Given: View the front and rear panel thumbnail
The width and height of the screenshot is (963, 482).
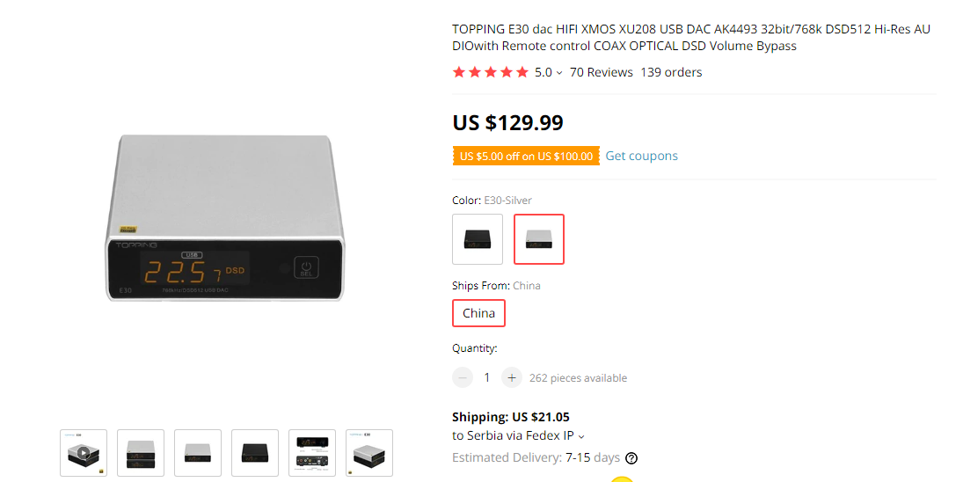Looking at the screenshot, I should click(x=312, y=453).
